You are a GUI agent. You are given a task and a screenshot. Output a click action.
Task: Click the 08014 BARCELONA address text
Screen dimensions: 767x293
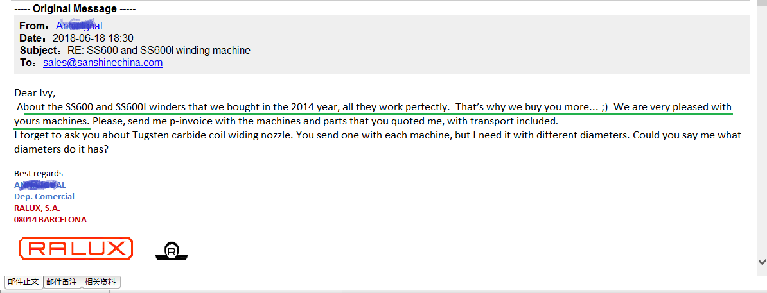(x=50, y=220)
